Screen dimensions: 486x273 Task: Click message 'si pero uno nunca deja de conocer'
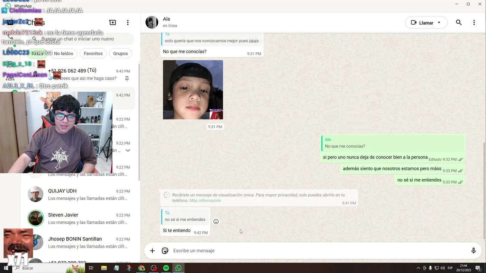coord(375,157)
